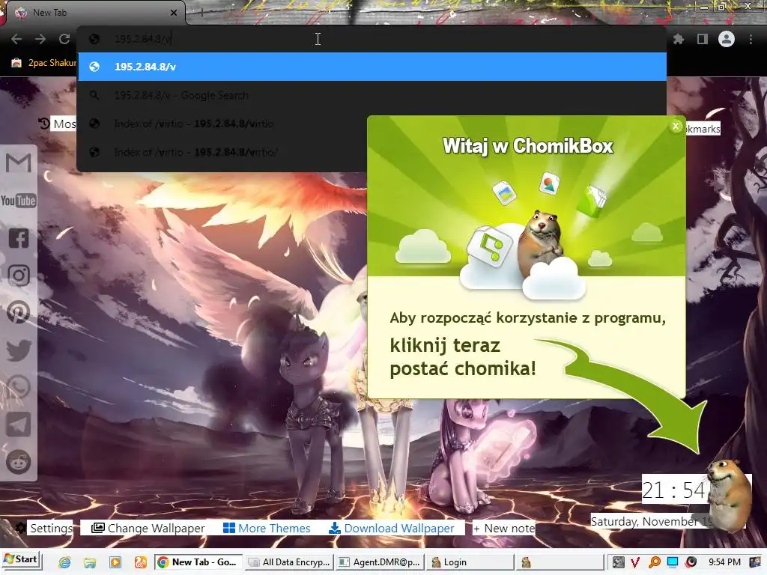Open the Chrome profile avatar

pyautogui.click(x=727, y=39)
